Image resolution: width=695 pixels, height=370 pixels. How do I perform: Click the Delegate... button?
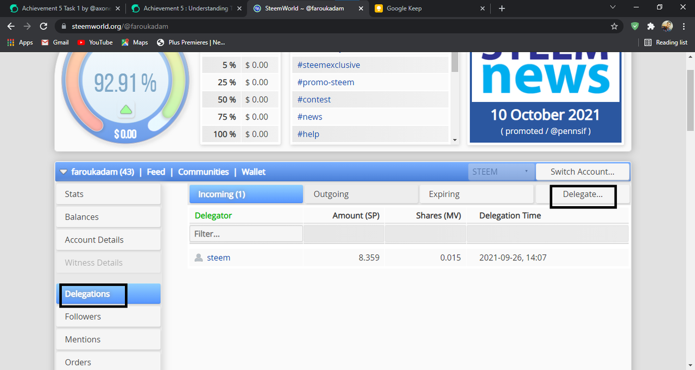pyautogui.click(x=583, y=194)
